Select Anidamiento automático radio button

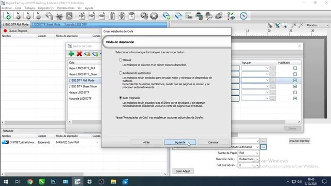[x=121, y=73]
